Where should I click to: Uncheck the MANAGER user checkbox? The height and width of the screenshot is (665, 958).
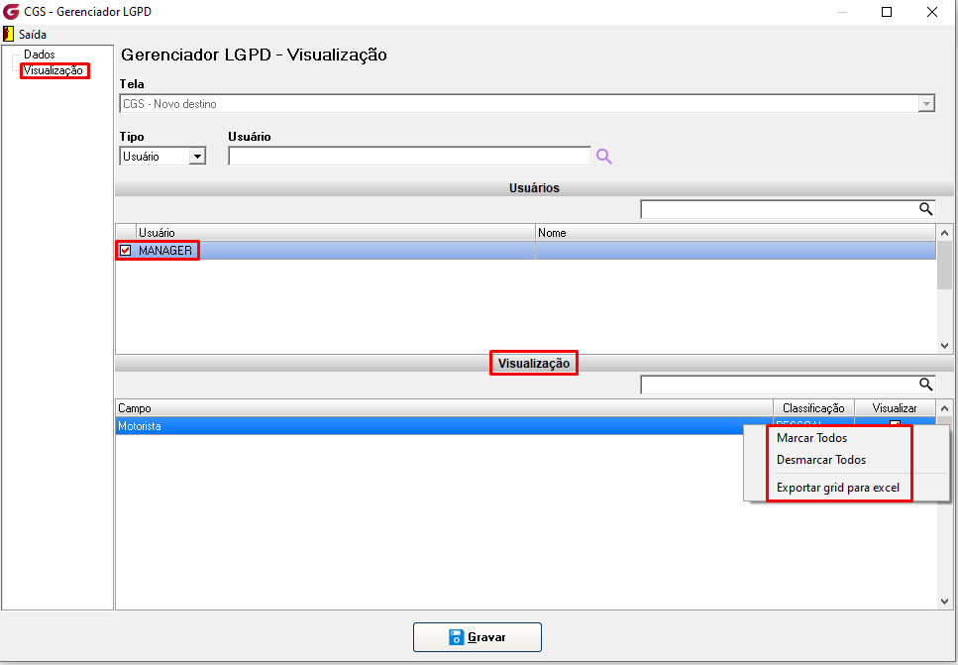tap(125, 250)
